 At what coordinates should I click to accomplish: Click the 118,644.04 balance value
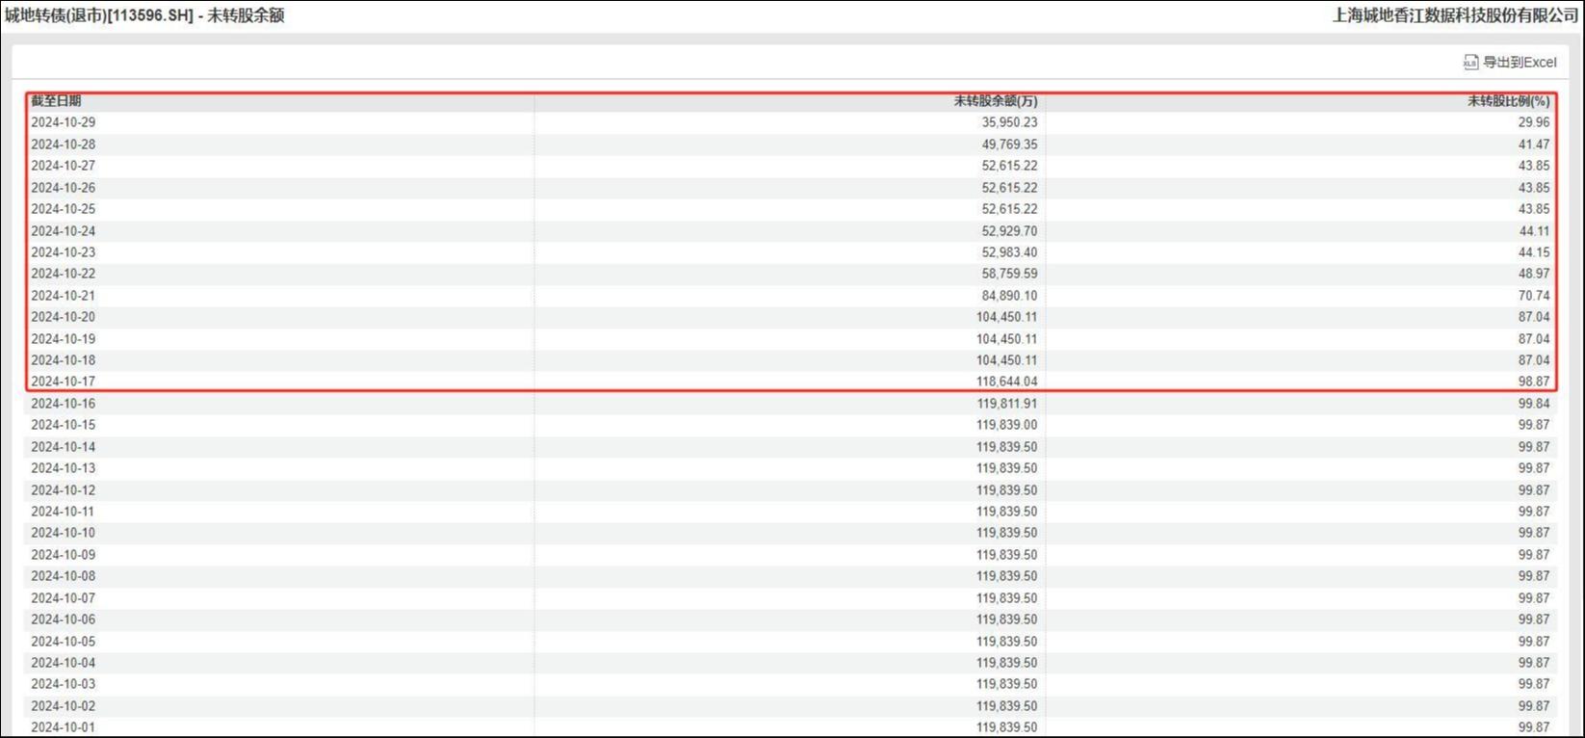(x=1007, y=382)
